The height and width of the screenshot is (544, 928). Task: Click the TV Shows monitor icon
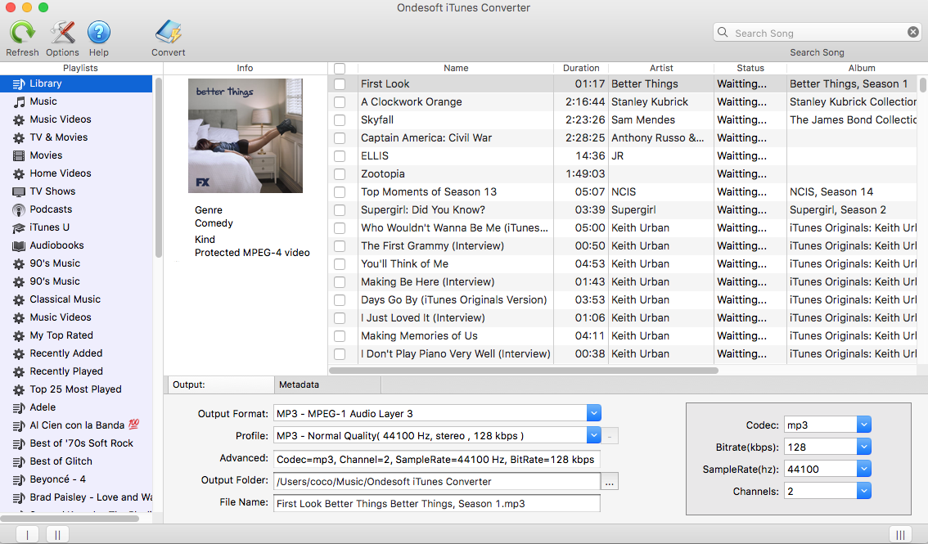19,191
